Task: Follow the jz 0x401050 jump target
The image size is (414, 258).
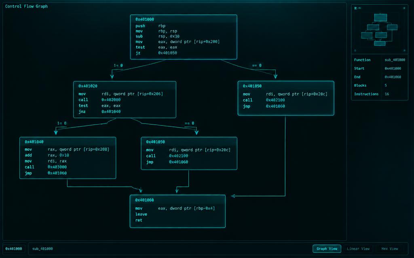Action: [167, 53]
